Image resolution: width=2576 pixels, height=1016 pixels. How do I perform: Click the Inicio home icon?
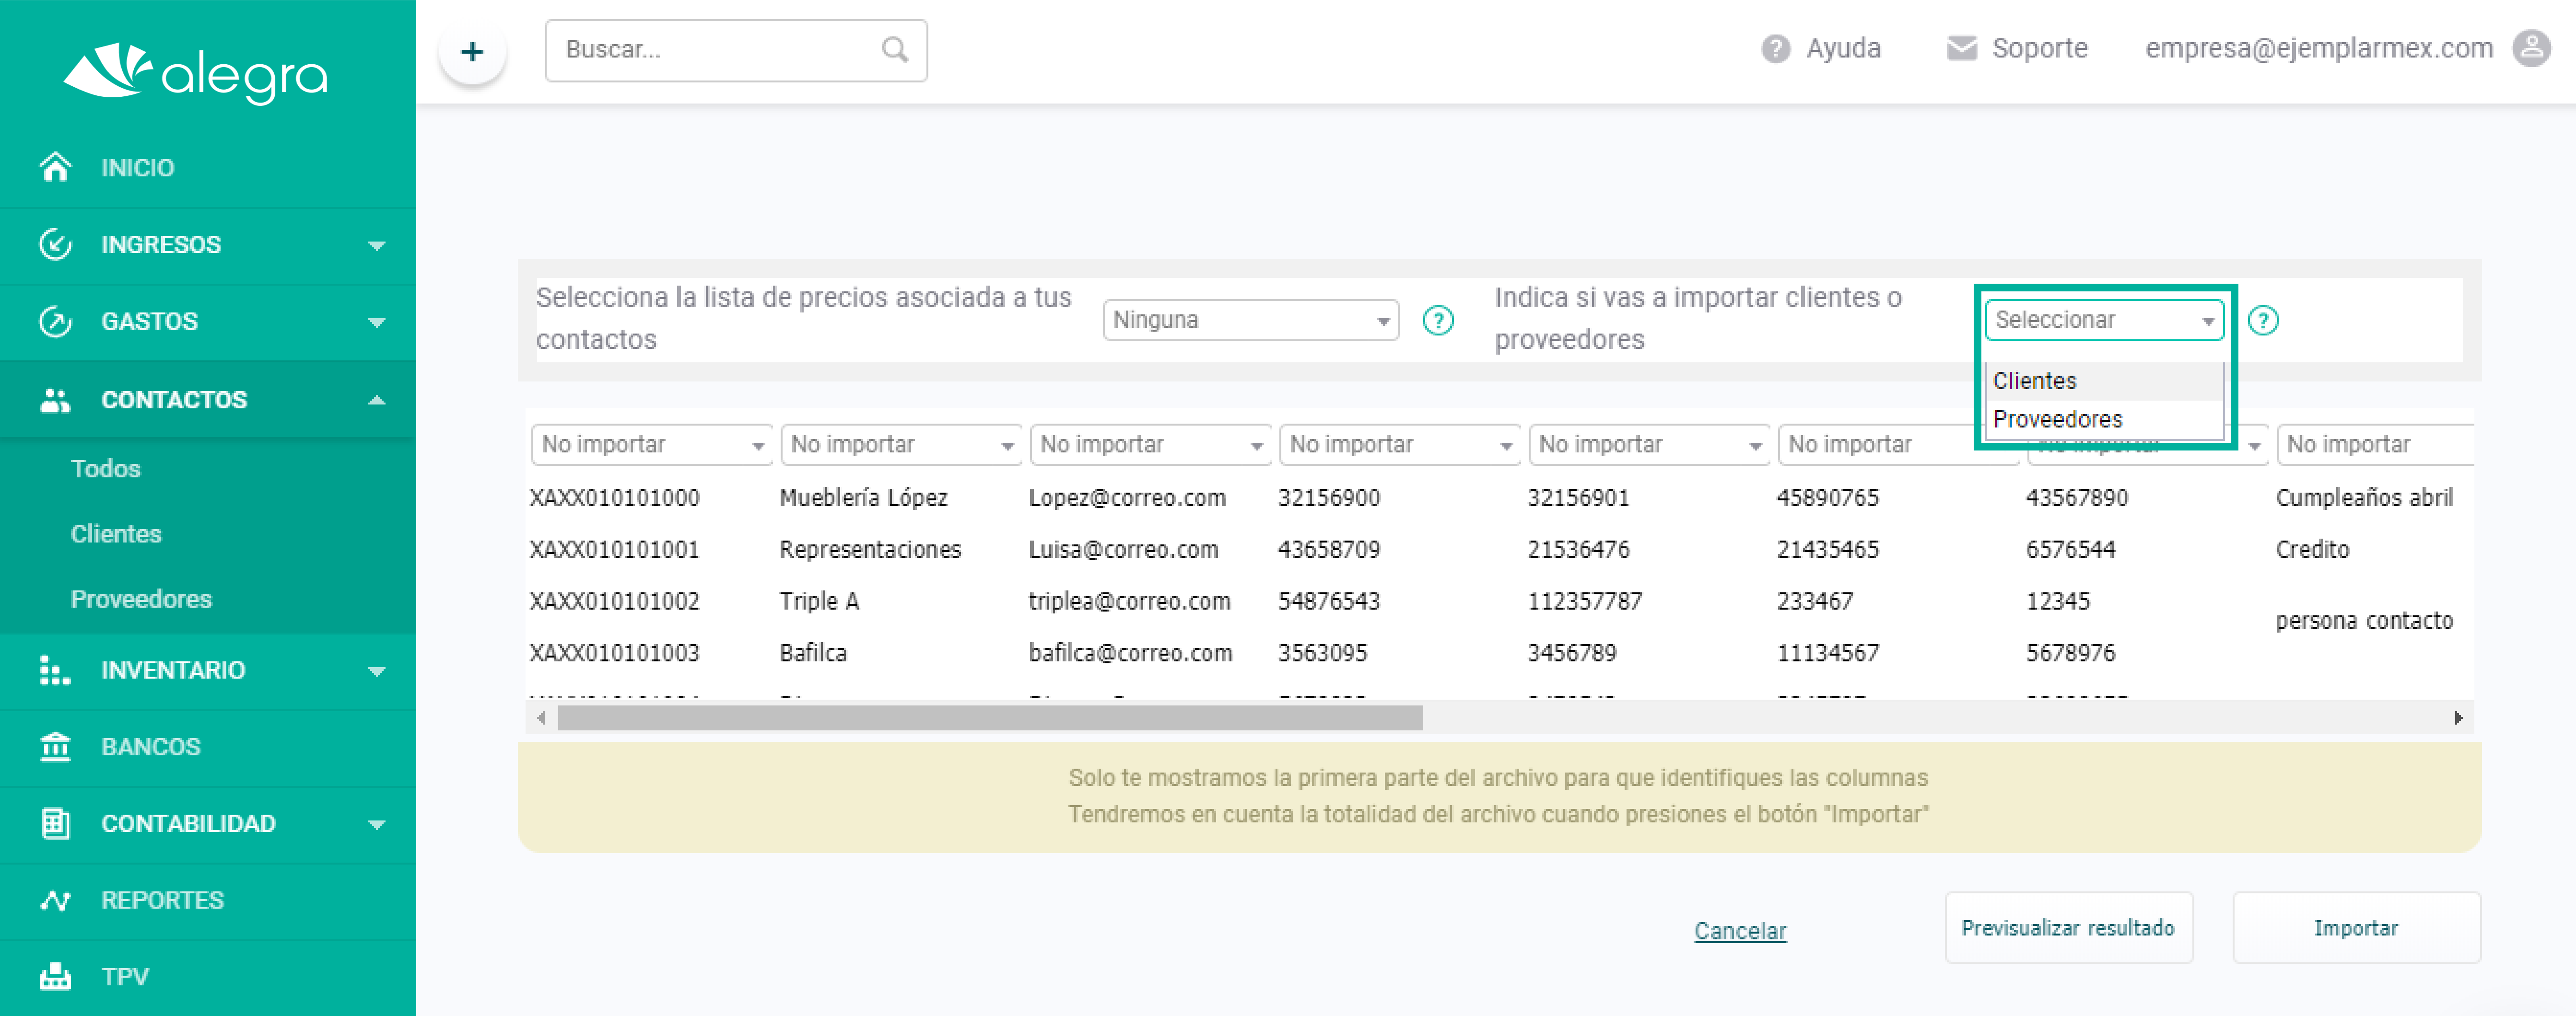55,167
